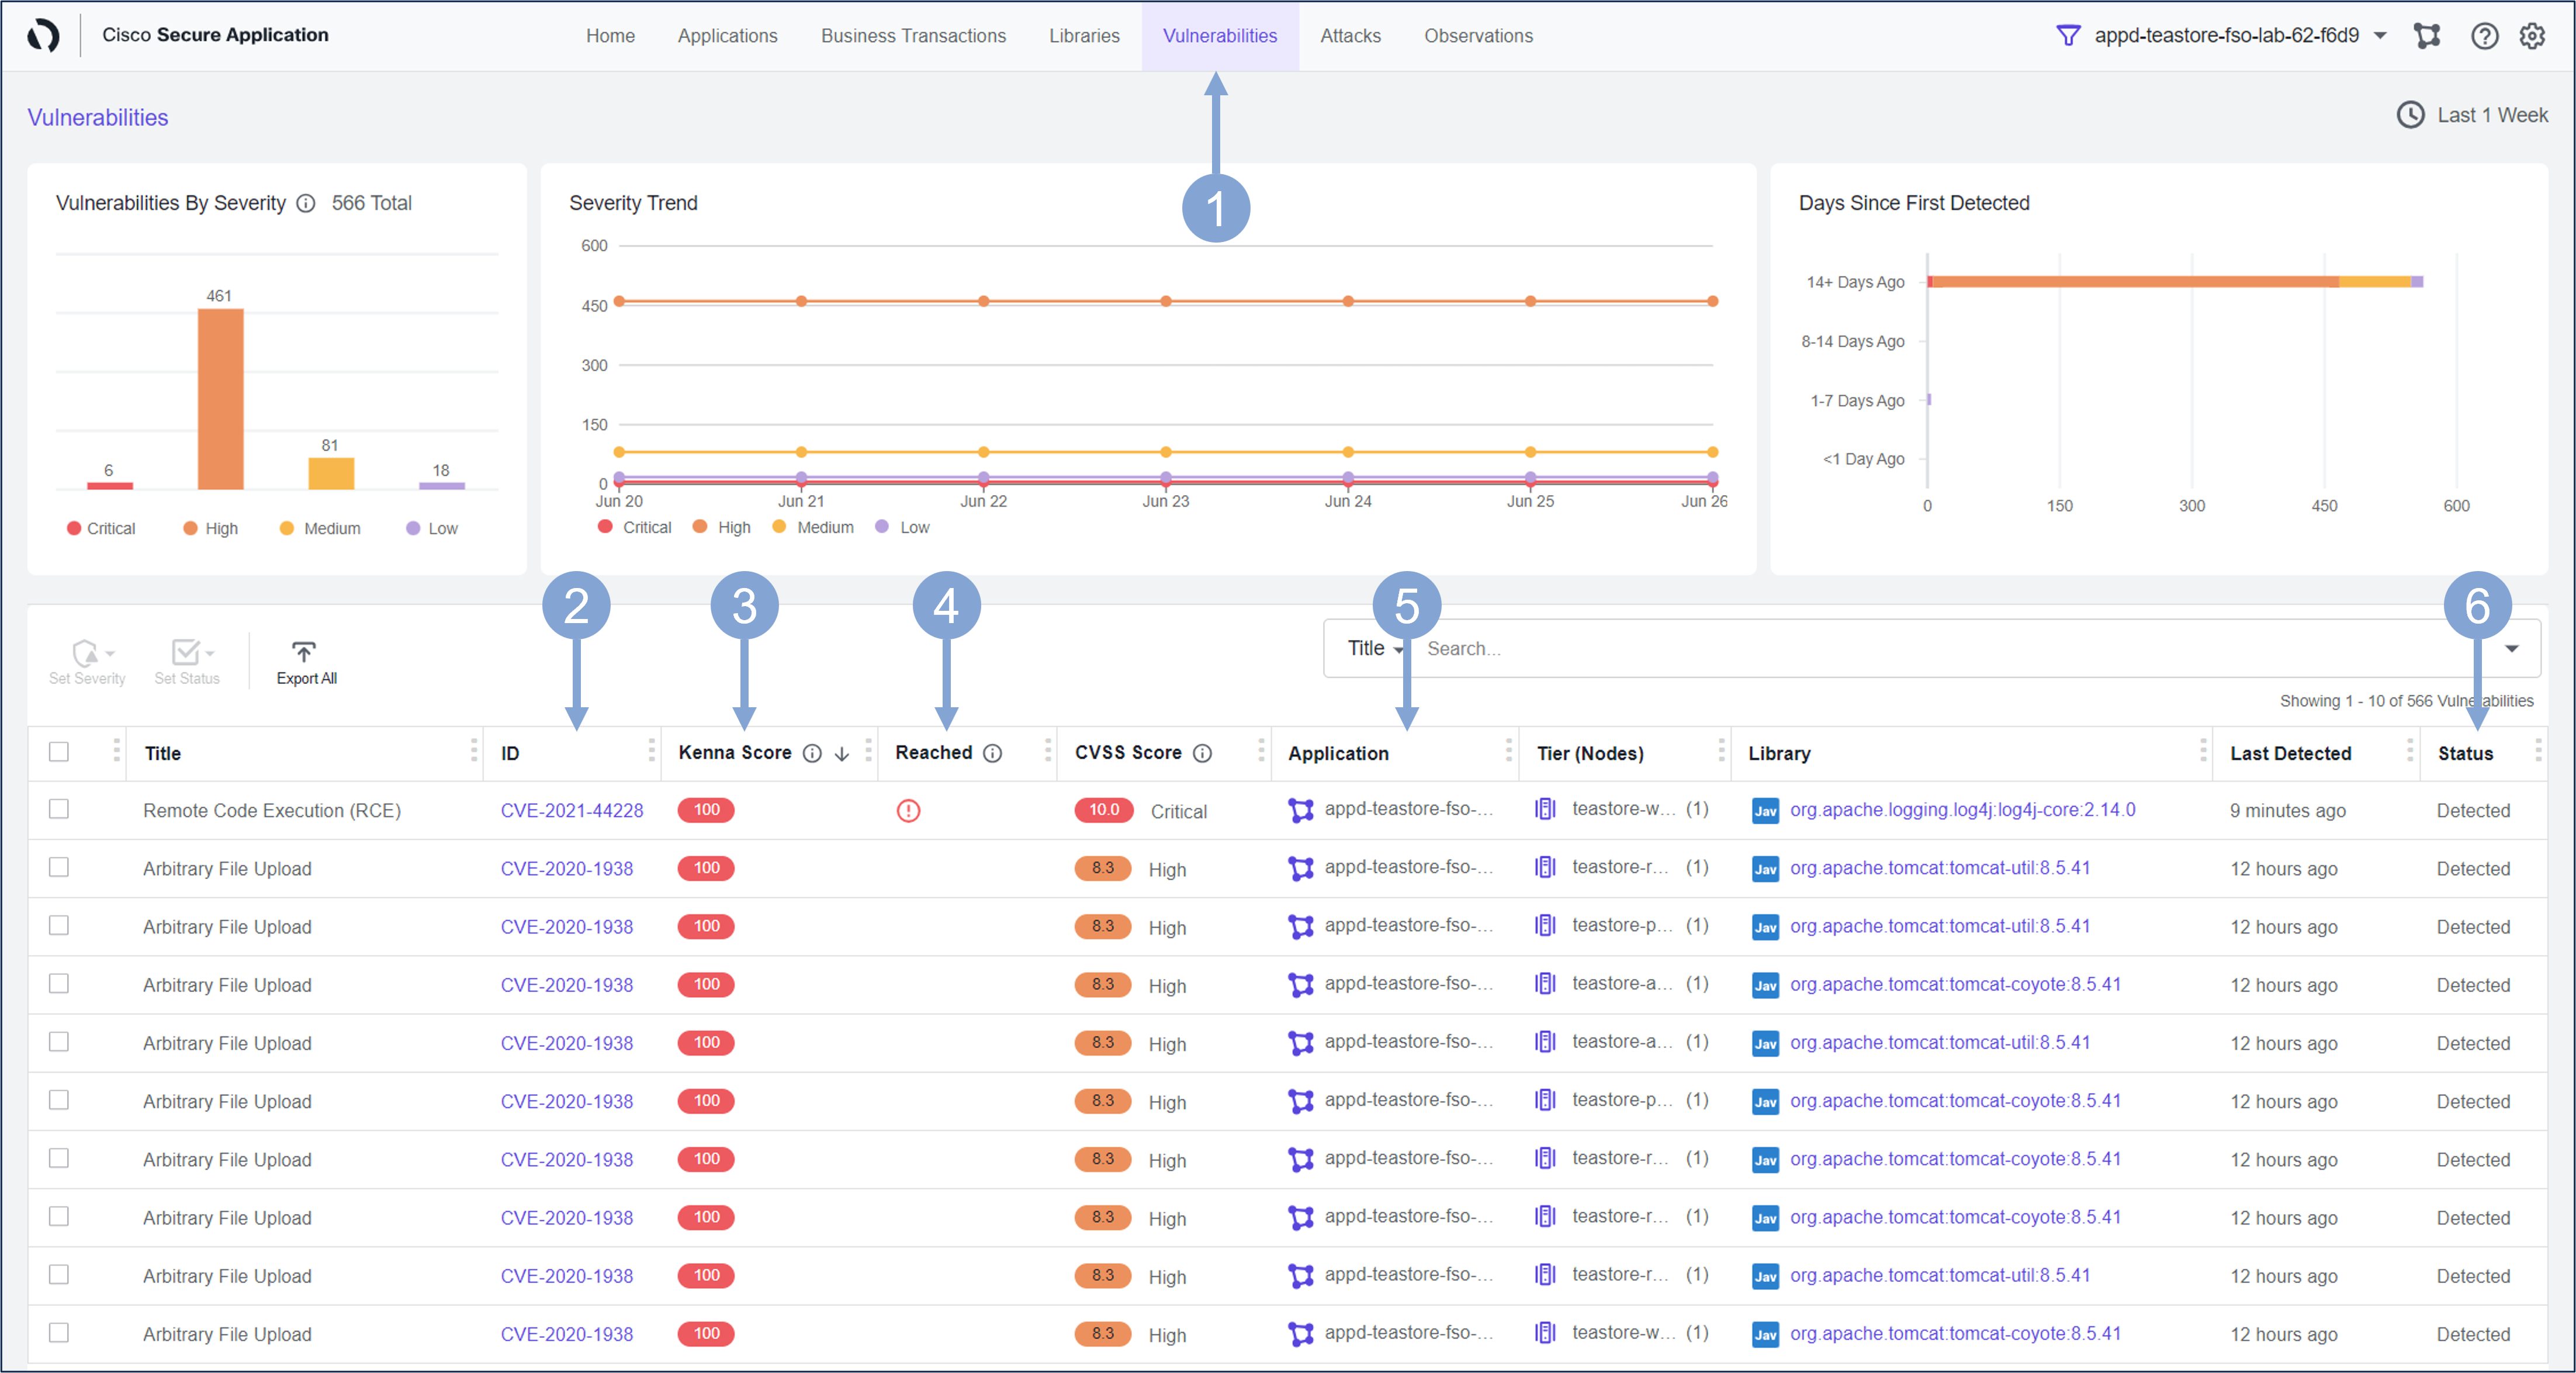Open the log4j-core:2.14.0 library link
This screenshot has width=2576, height=1373.
1961,809
